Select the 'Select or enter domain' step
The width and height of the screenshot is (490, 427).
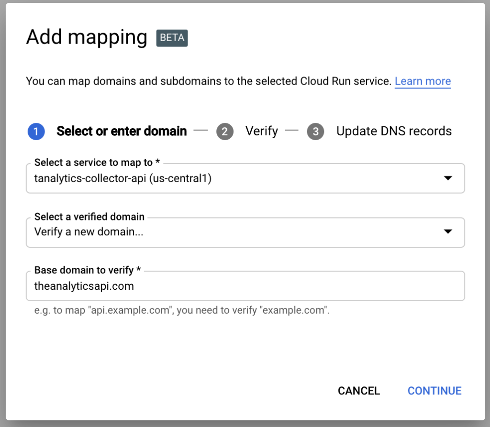pos(122,131)
